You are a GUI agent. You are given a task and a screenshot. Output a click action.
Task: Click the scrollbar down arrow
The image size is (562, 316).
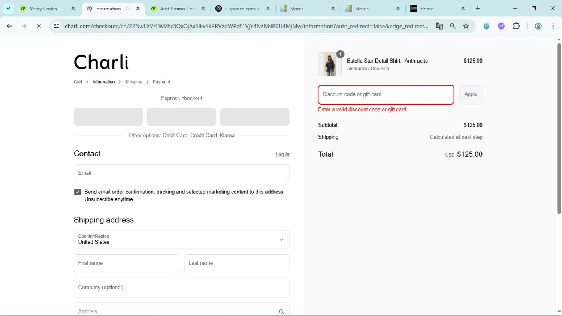point(559,312)
